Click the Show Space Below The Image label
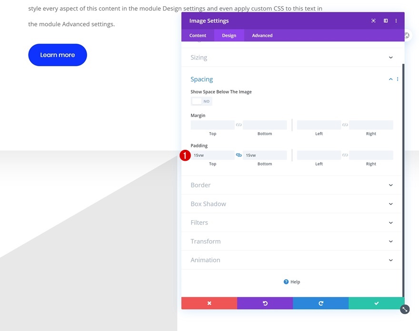419x331 pixels. pyautogui.click(x=221, y=92)
